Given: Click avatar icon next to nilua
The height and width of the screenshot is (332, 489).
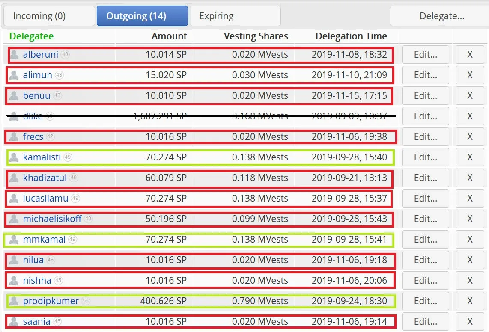Looking at the screenshot, I should point(14,260).
